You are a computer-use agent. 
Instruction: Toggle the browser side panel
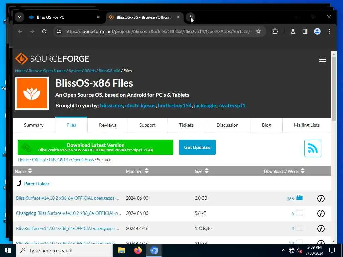(305, 31)
